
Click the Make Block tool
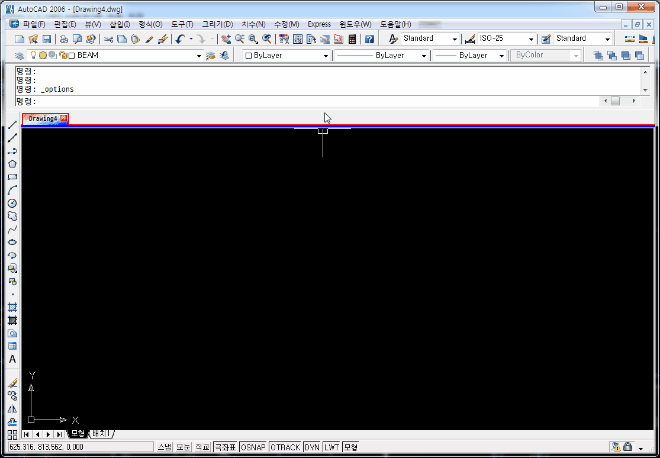click(12, 281)
